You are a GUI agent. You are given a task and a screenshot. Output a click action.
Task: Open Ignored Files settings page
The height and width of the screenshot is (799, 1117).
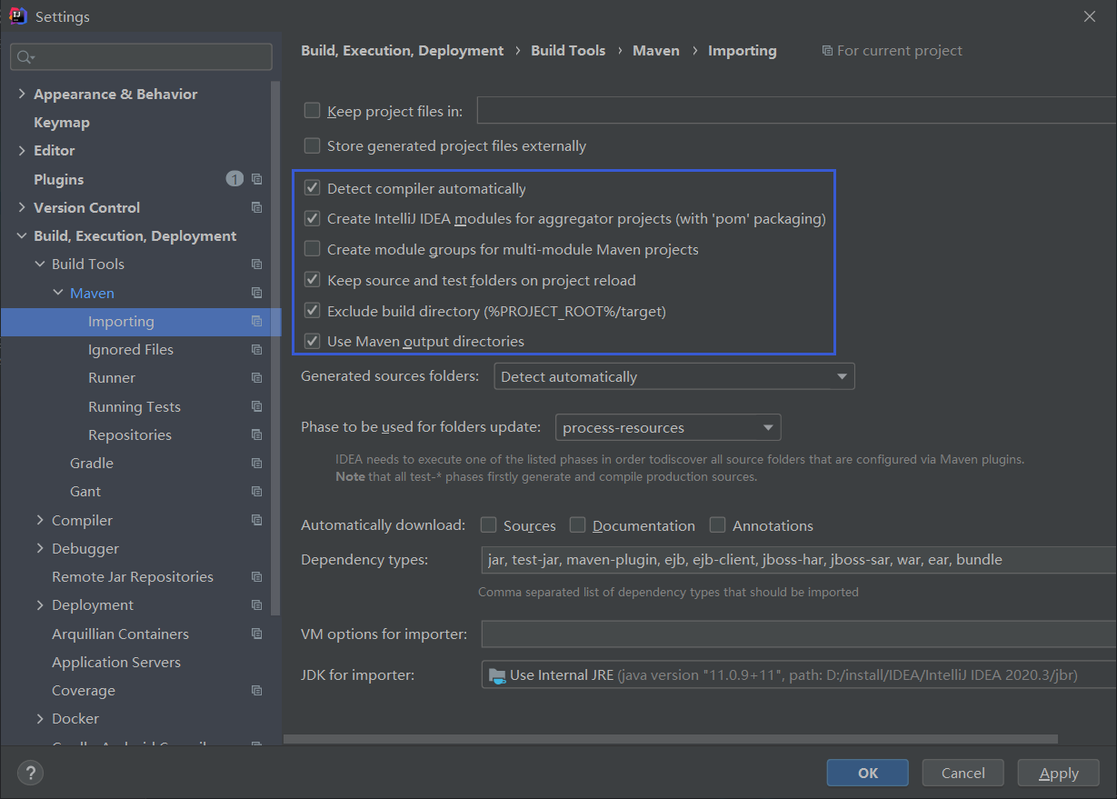(x=131, y=349)
